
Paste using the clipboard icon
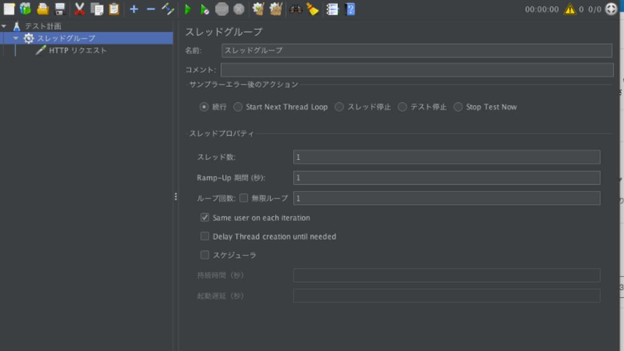[x=114, y=9]
